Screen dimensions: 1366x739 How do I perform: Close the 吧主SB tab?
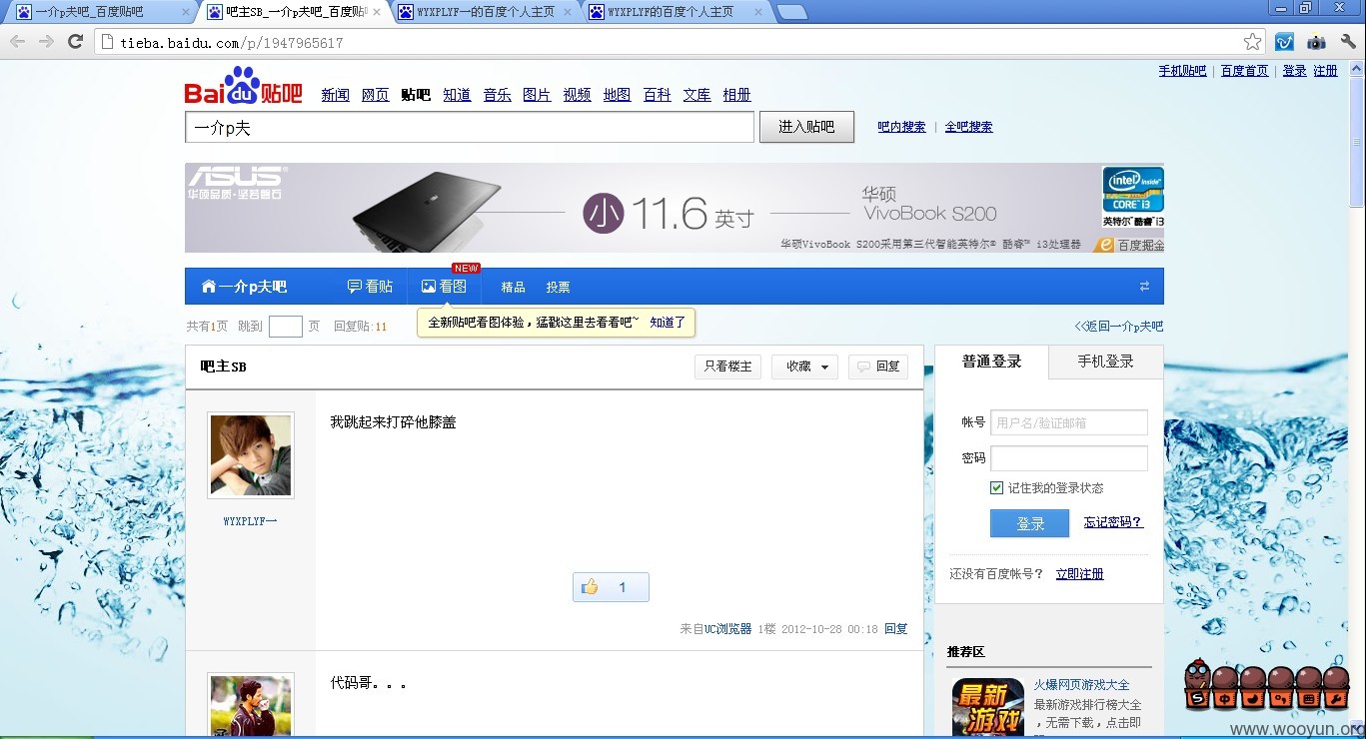coord(376,12)
